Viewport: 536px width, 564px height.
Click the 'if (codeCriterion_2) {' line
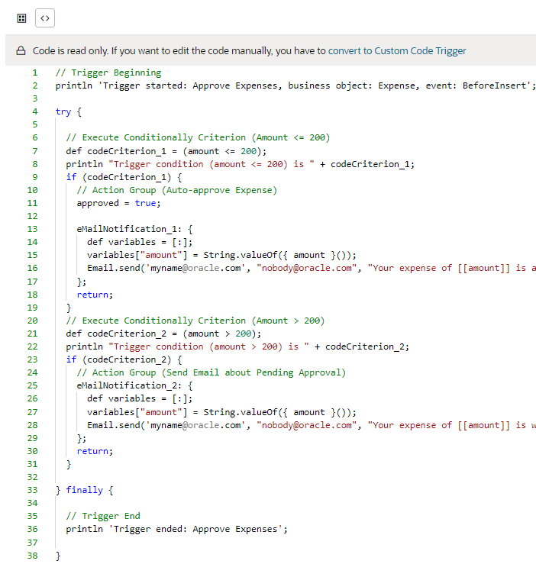(x=124, y=359)
